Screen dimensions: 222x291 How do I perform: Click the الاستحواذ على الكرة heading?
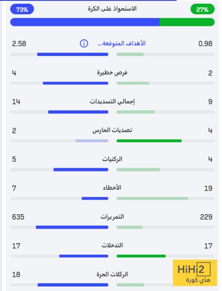click(x=112, y=9)
